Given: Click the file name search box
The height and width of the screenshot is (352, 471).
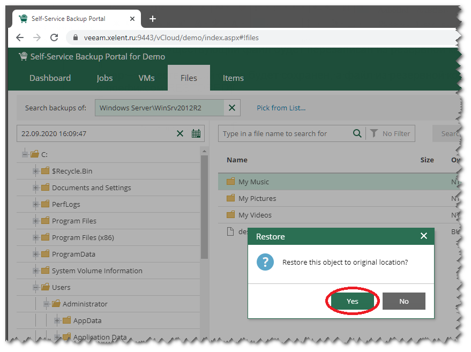Looking at the screenshot, I should (286, 133).
